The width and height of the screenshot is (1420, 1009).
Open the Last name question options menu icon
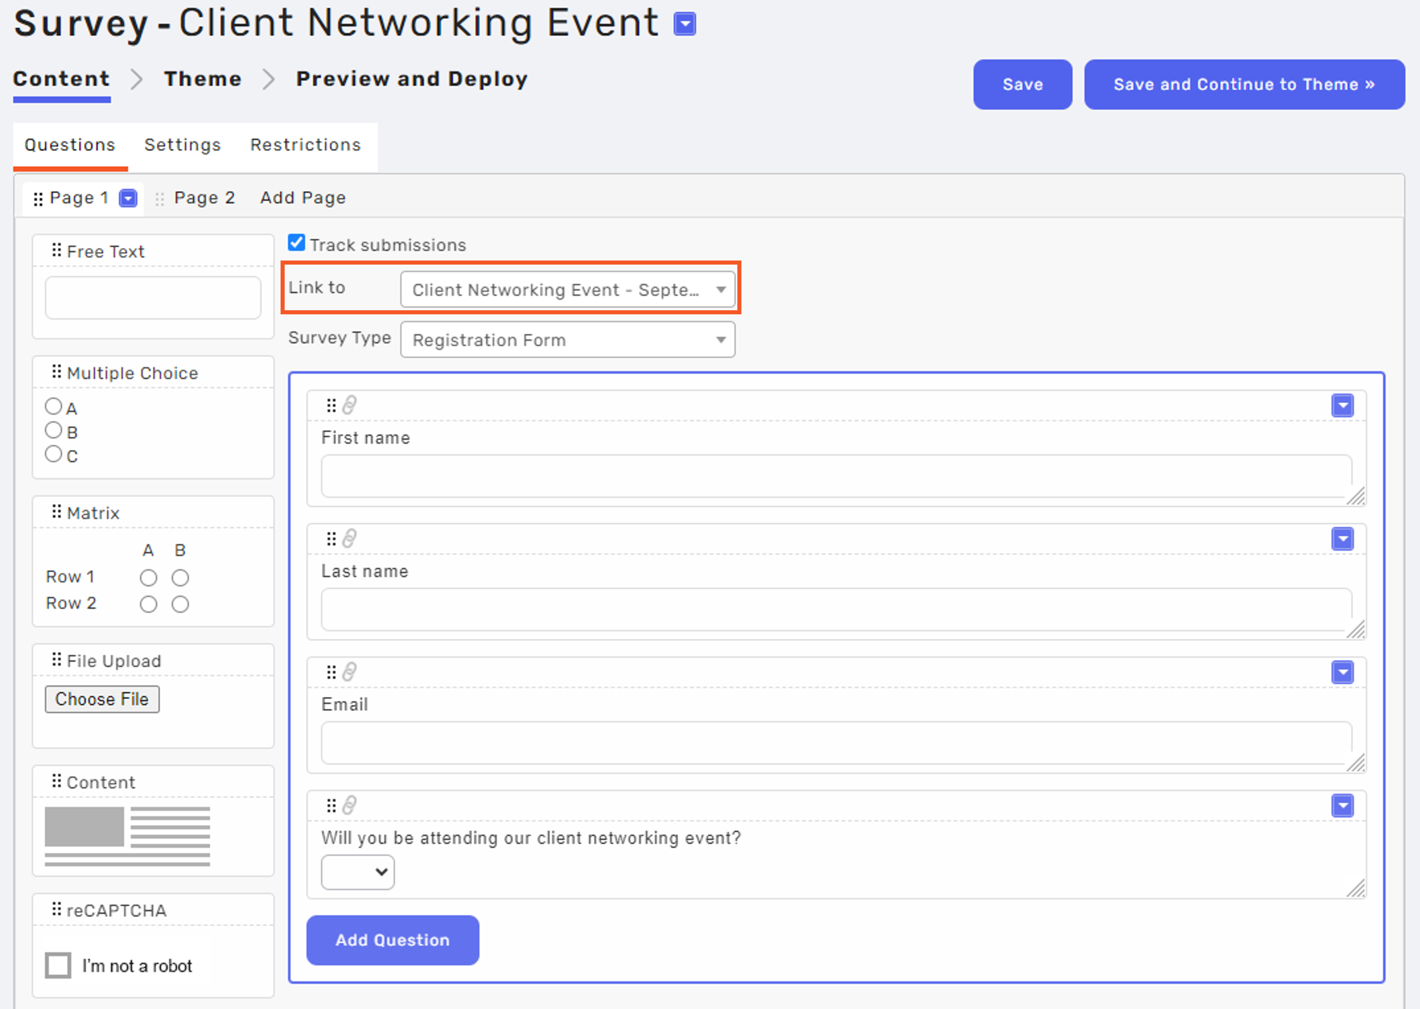pyautogui.click(x=1343, y=539)
